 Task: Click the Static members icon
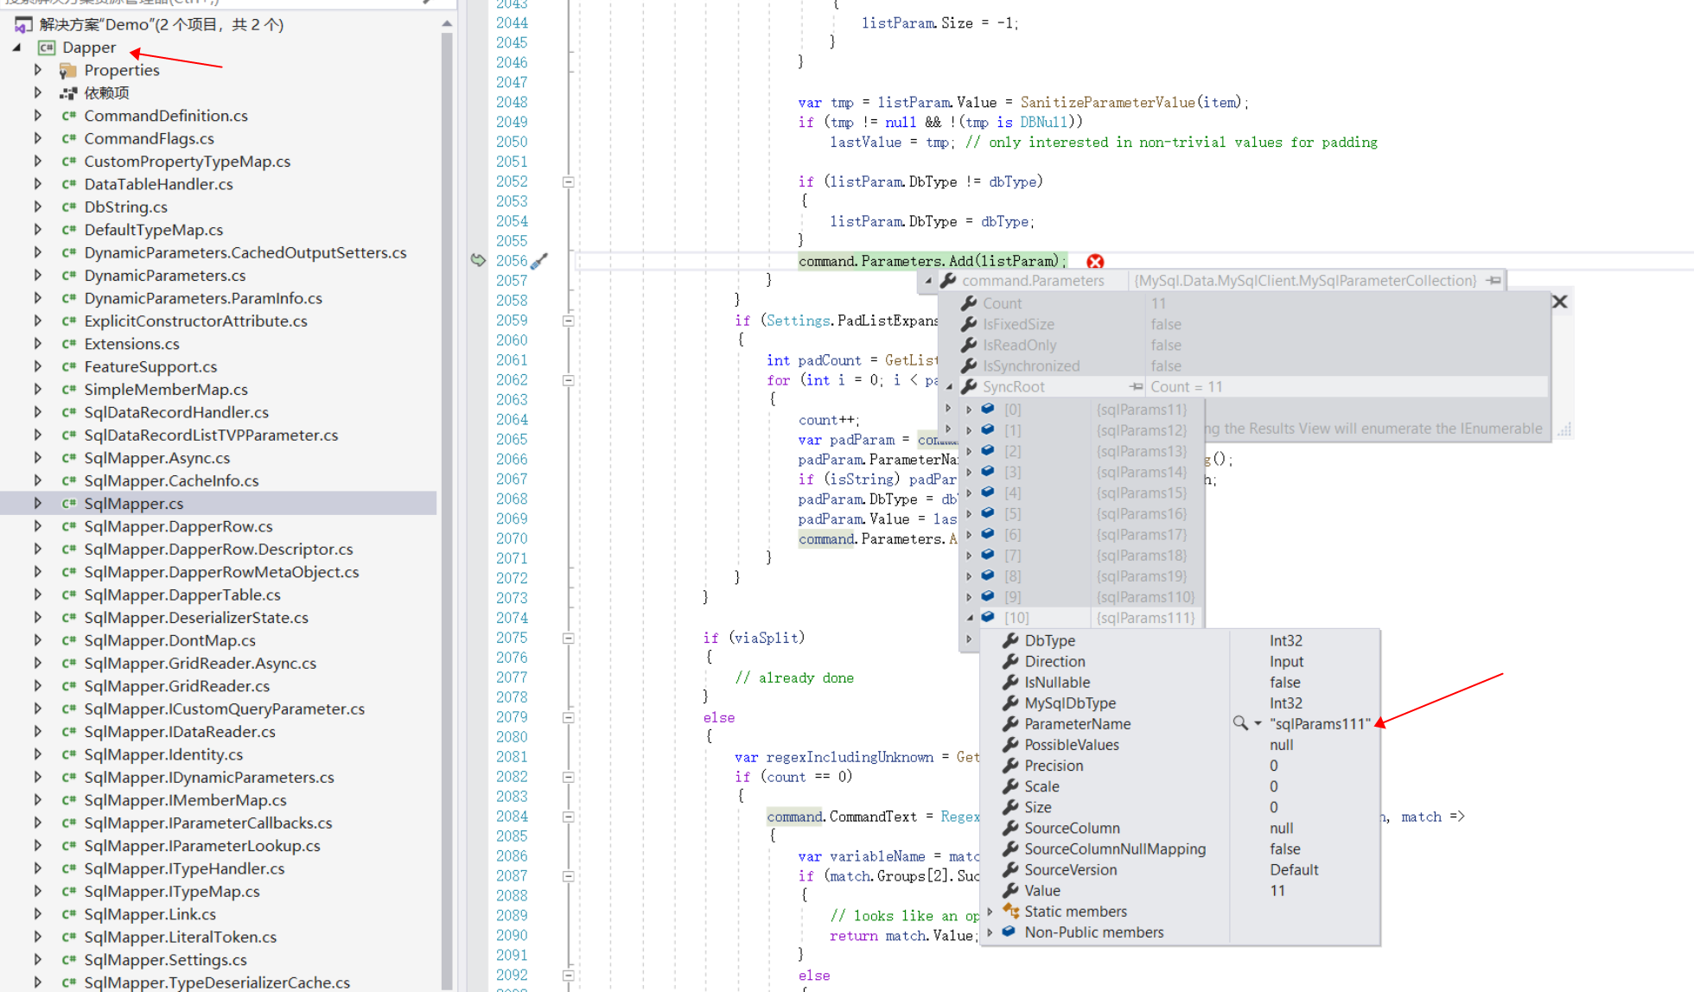pos(1010,911)
